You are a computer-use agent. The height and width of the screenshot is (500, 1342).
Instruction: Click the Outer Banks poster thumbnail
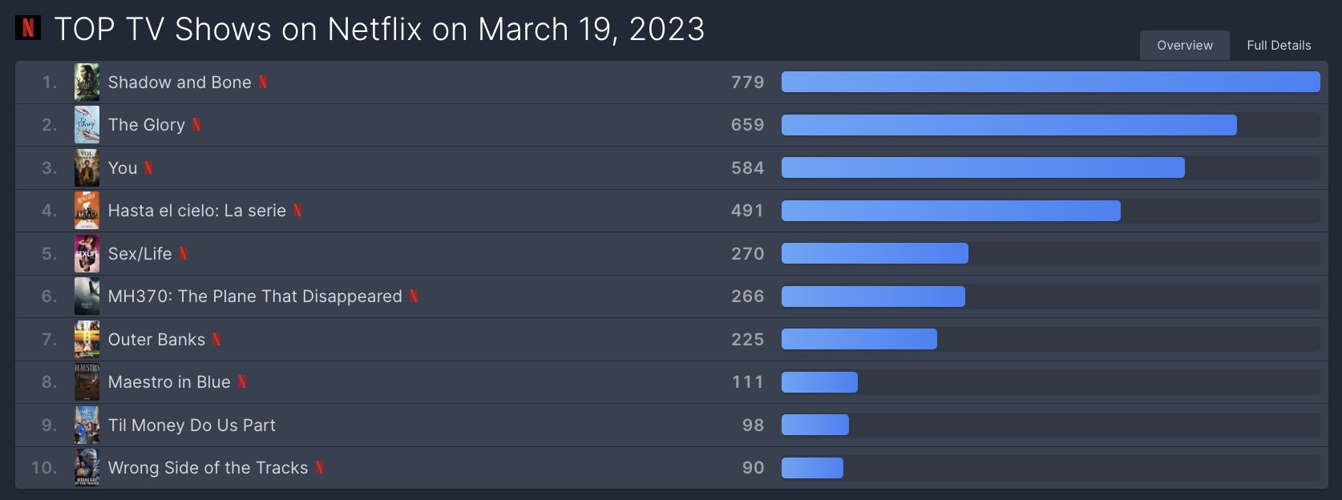point(87,339)
